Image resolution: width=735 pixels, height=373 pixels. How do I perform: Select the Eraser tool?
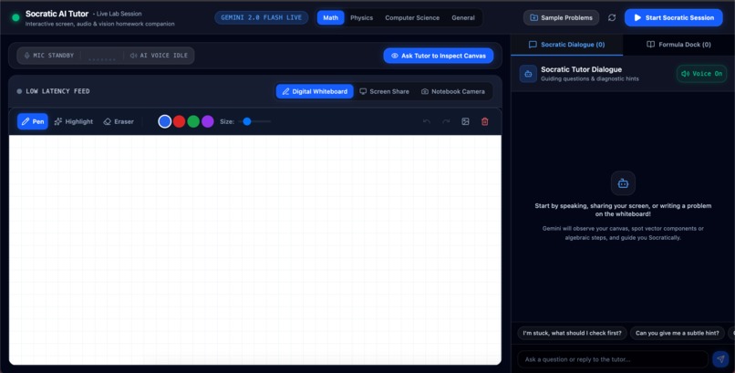(x=119, y=121)
